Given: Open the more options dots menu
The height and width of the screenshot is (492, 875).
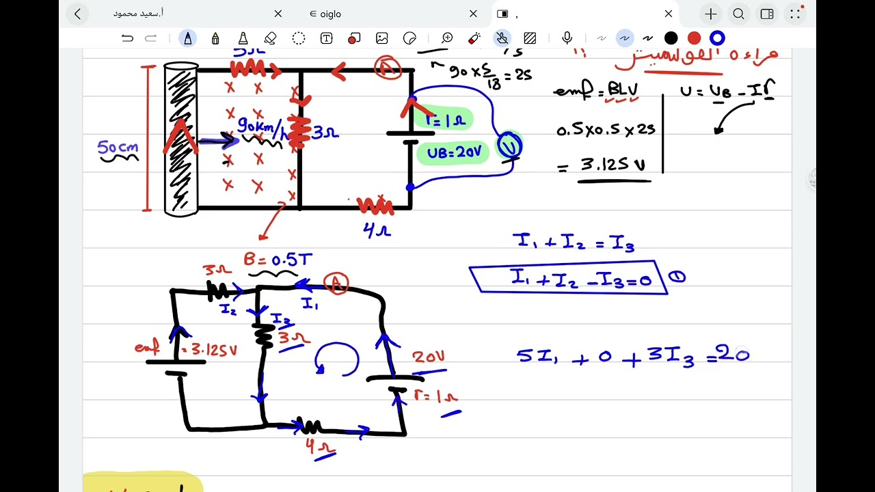Looking at the screenshot, I should pos(795,14).
